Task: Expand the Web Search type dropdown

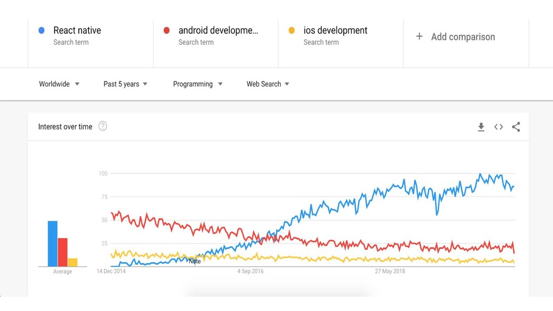Action: coord(268,84)
